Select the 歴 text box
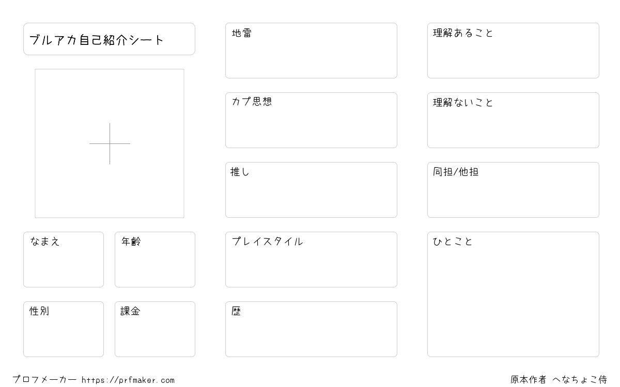The width and height of the screenshot is (620, 387). [x=311, y=329]
